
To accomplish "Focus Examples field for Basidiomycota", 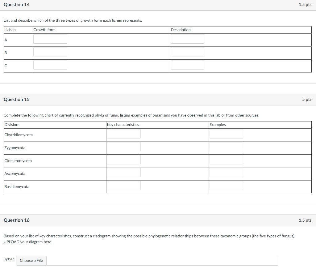I will point(226,186).
